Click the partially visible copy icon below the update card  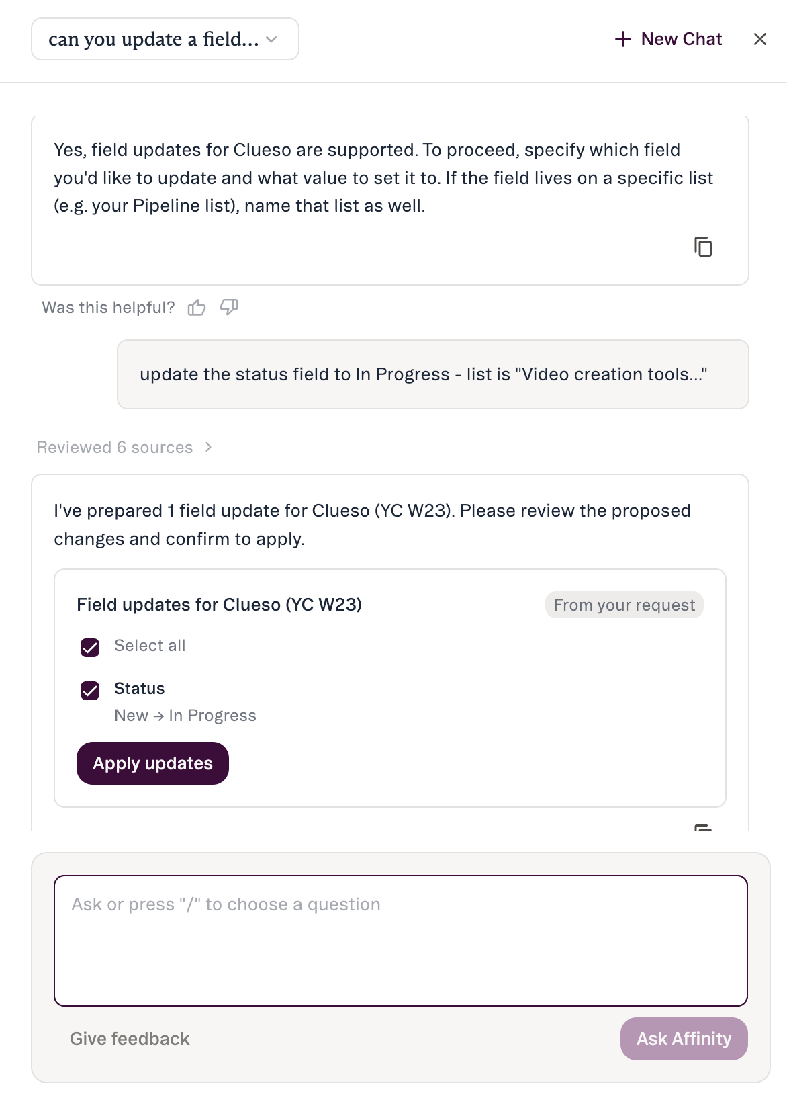(x=703, y=827)
